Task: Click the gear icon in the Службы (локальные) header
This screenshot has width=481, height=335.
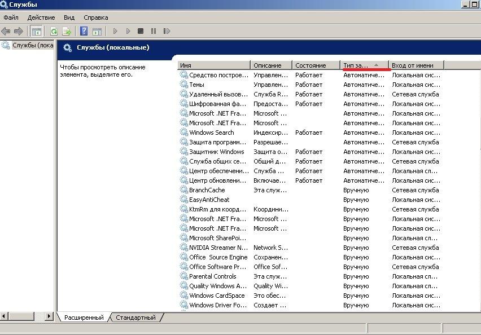Action: (67, 47)
